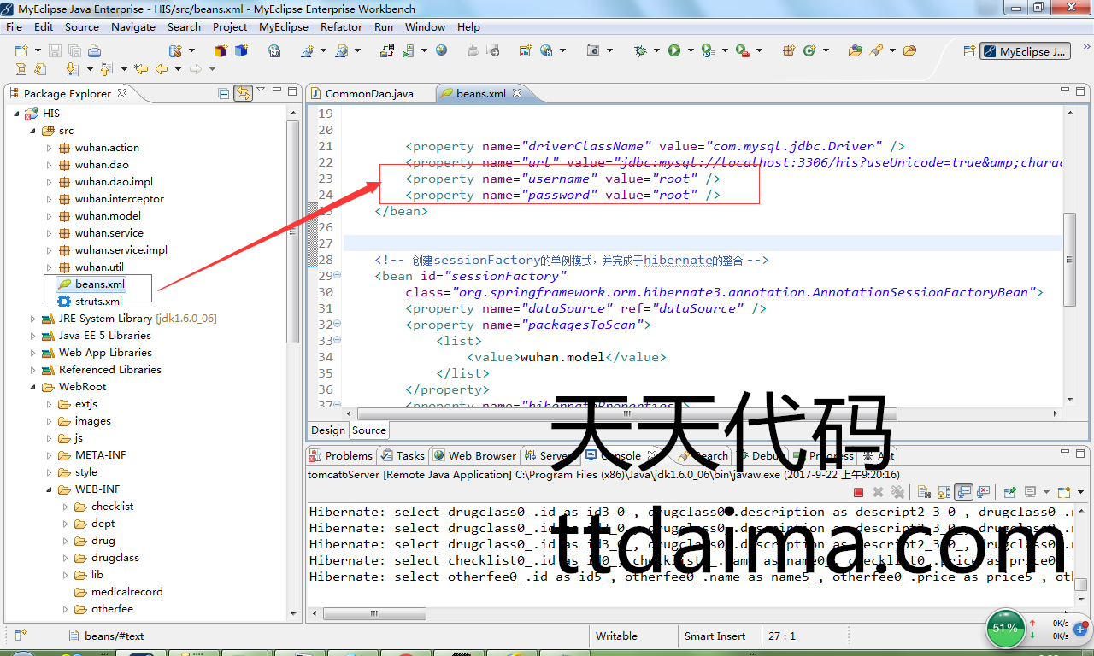Viewport: 1094px width, 656px height.
Task: Start debugging with the bug icon
Action: [640, 51]
